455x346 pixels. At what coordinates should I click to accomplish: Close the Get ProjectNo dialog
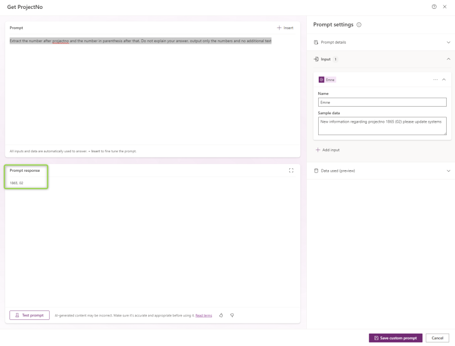click(x=444, y=7)
